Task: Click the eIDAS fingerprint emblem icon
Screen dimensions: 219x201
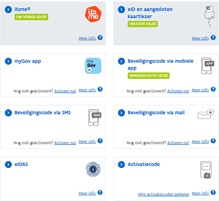Action: [93, 169]
